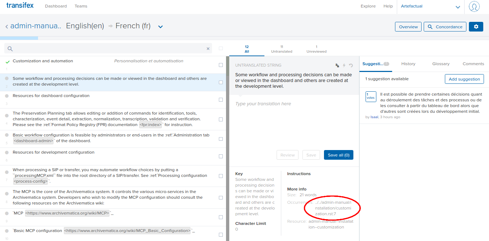Viewport: 489px width, 241px height.
Task: Click the undo translation arrow icon
Action: point(351,66)
